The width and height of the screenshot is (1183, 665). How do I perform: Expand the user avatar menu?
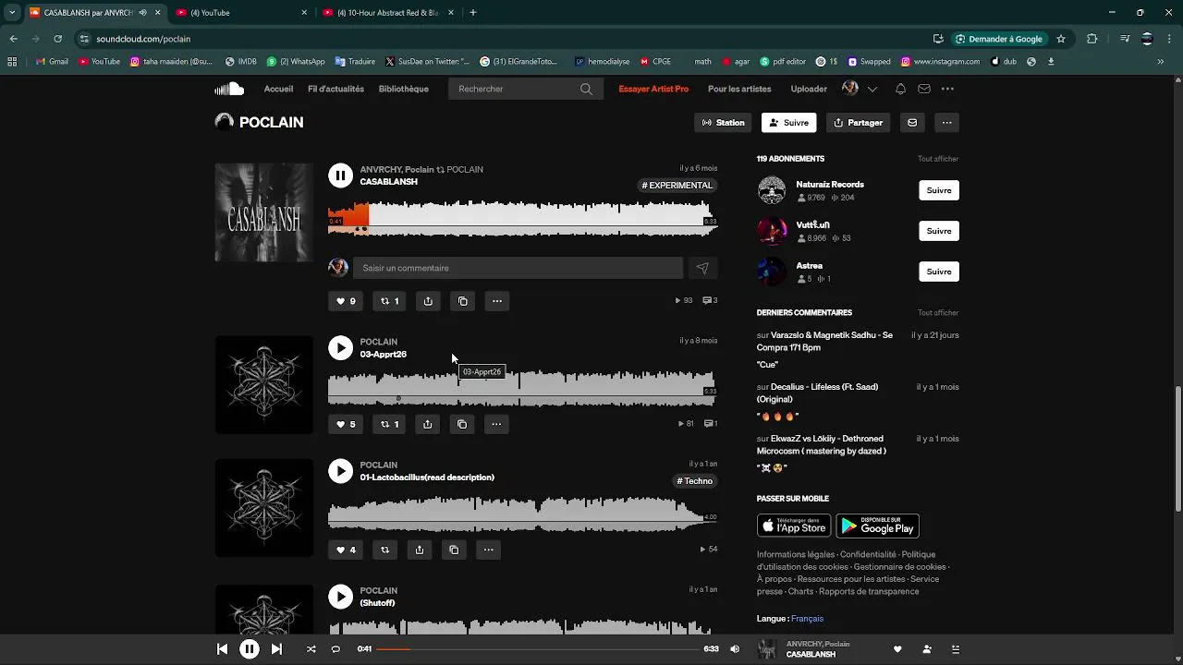point(860,89)
